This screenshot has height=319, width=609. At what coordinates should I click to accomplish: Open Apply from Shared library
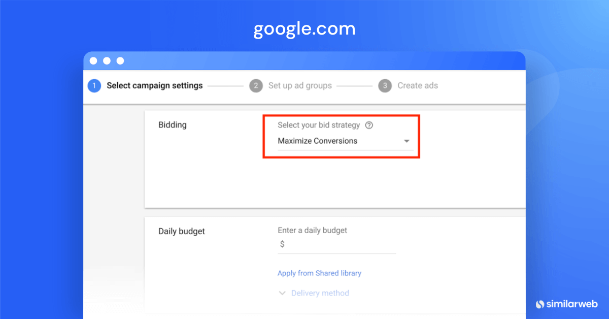tap(319, 273)
